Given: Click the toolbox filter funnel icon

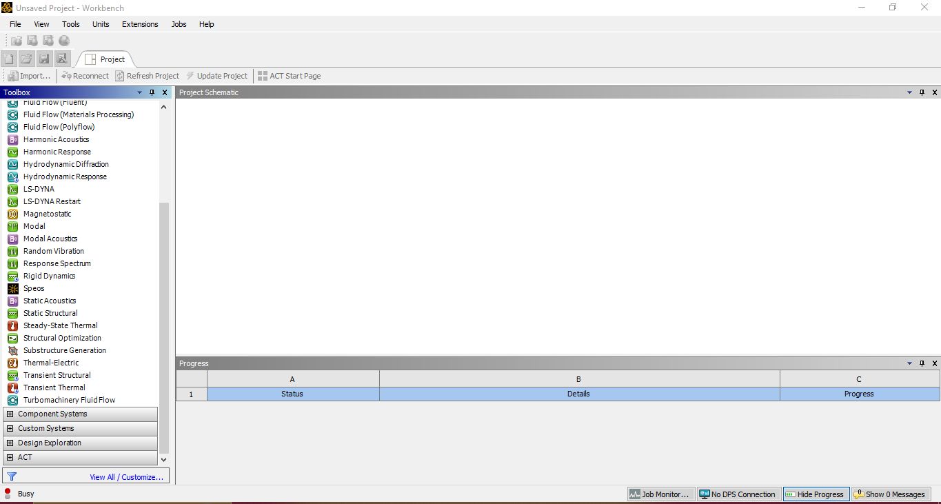Looking at the screenshot, I should pos(11,476).
